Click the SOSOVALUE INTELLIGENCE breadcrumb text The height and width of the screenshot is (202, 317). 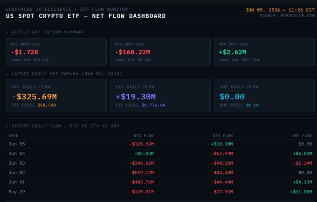(39, 9)
